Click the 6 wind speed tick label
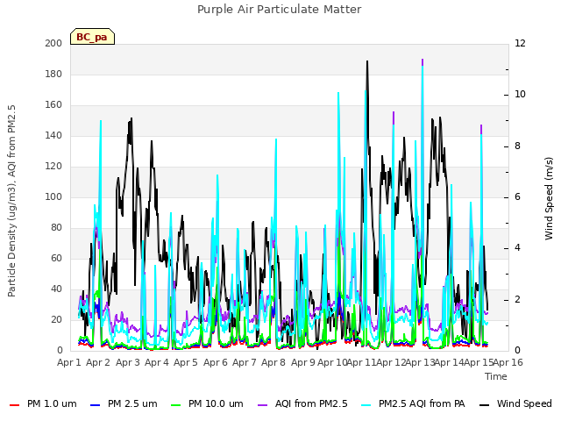 coord(517,196)
